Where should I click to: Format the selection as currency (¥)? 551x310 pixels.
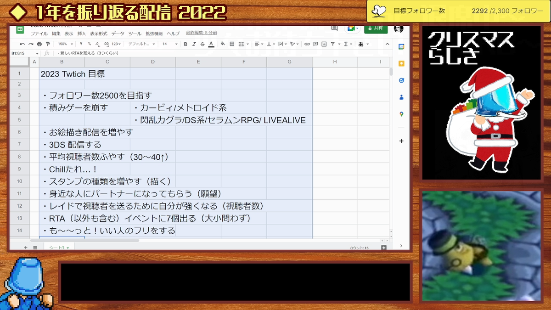pyautogui.click(x=82, y=44)
